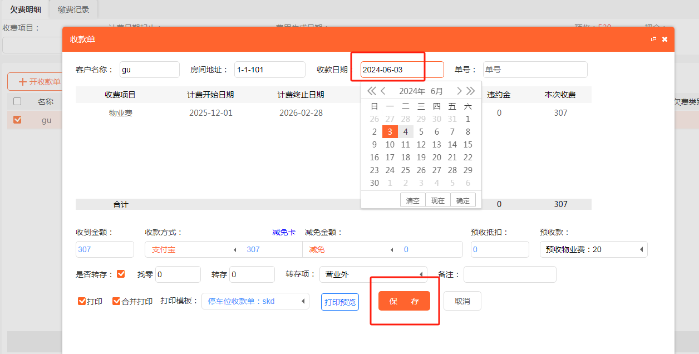This screenshot has height=354, width=699.
Task: Select June 4 in the calendar
Action: 406,132
